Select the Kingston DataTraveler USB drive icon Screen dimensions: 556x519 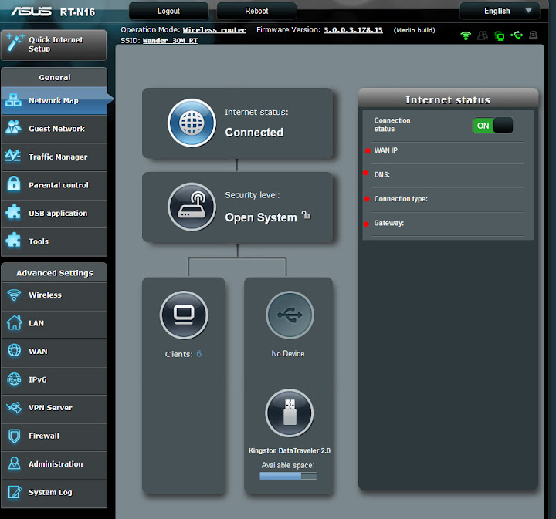[x=290, y=413]
